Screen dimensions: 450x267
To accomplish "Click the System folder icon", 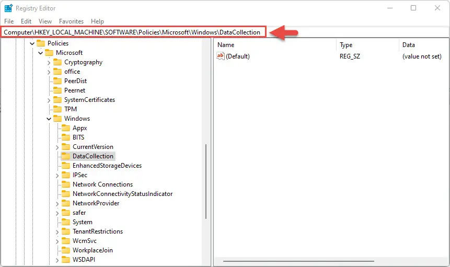I will tap(66, 222).
